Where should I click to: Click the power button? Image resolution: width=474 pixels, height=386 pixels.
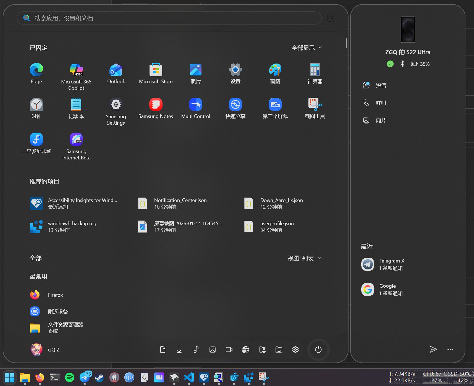318,350
